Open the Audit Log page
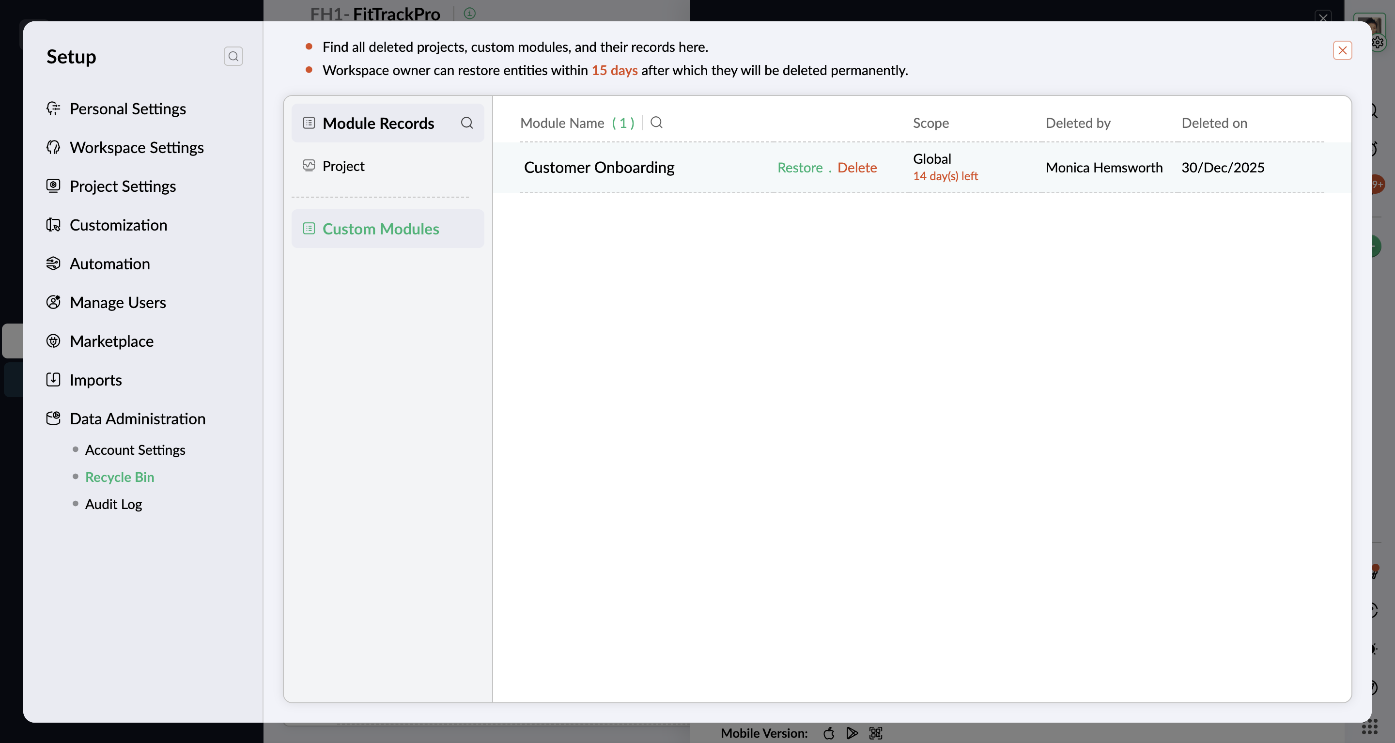This screenshot has height=743, width=1395. pyautogui.click(x=113, y=504)
